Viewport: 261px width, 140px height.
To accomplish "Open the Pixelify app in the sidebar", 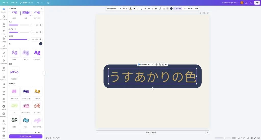I will (x=4, y=122).
